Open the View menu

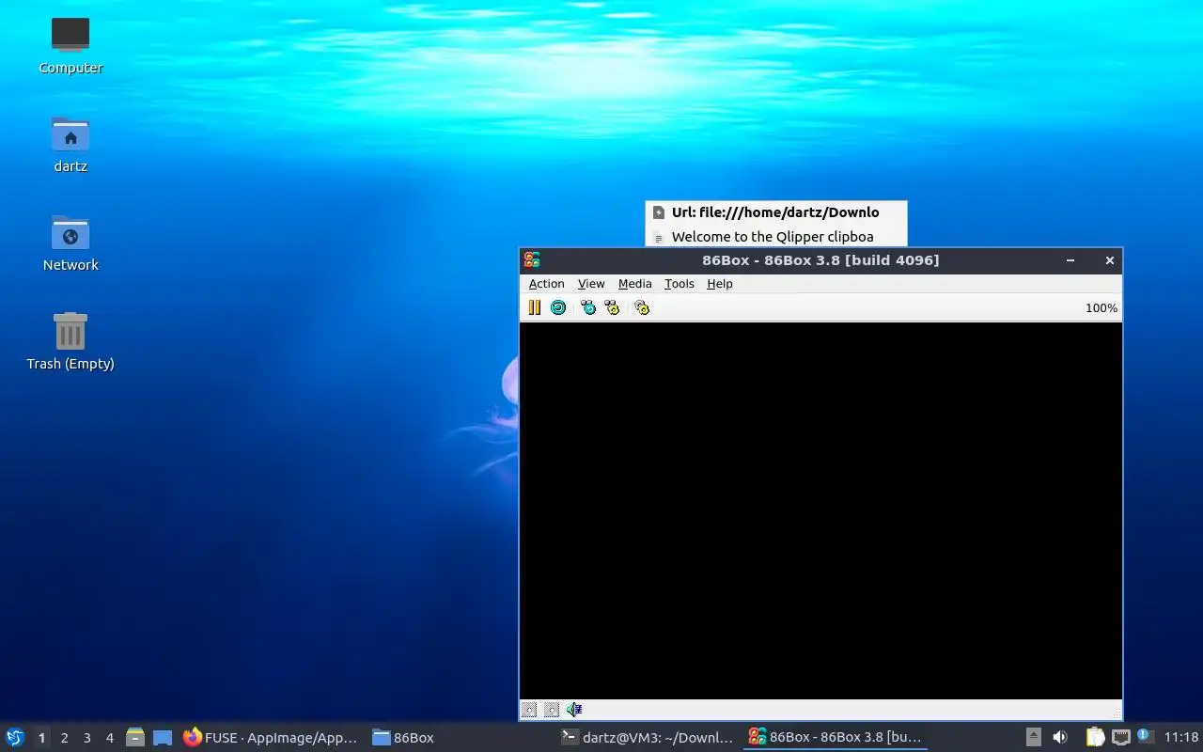tap(591, 284)
